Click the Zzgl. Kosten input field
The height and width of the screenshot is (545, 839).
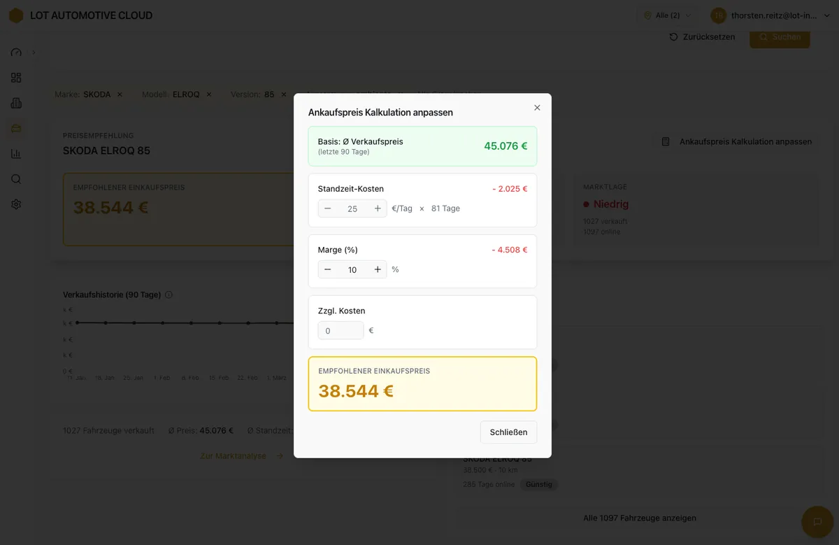click(x=340, y=330)
